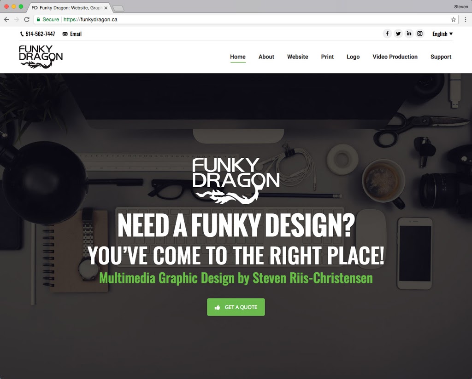Open the Video Production menu item
The image size is (472, 379).
pyautogui.click(x=395, y=57)
